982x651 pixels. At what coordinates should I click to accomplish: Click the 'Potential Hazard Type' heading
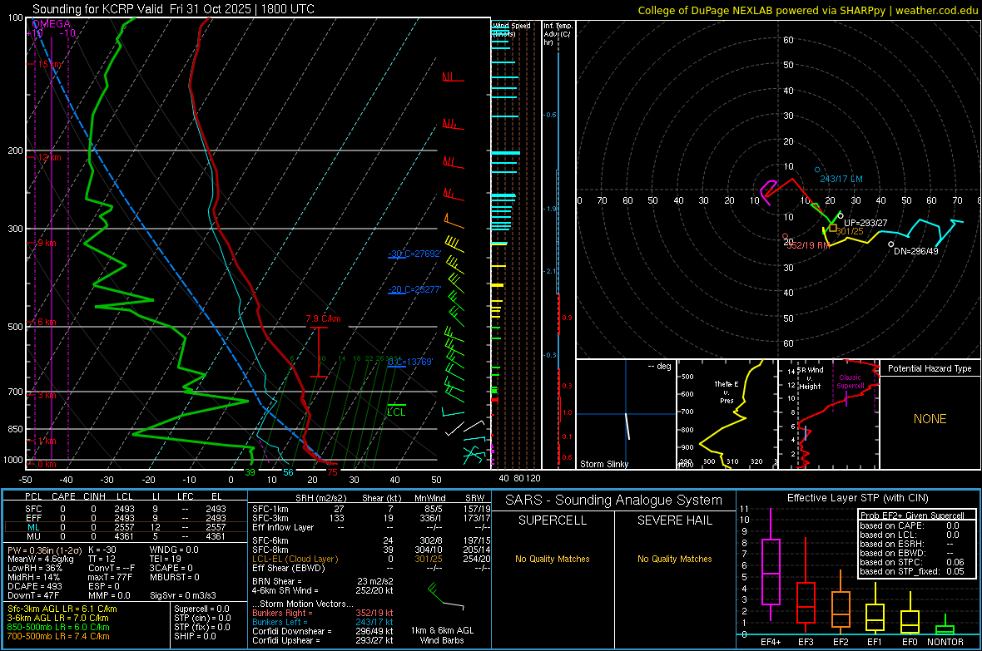point(930,368)
